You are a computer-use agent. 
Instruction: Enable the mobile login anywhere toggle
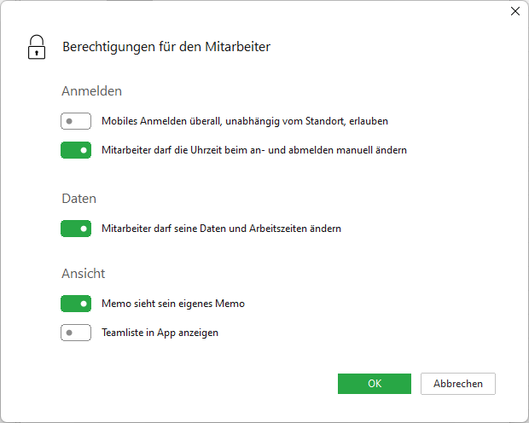[76, 121]
